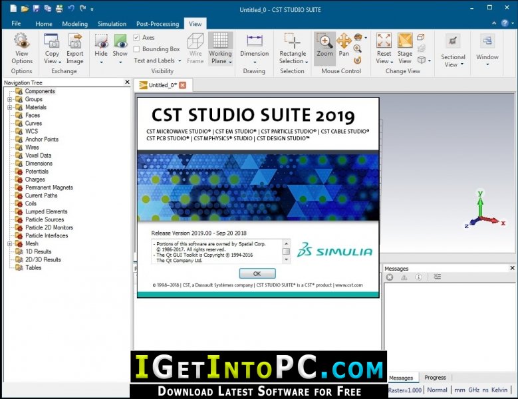Screen dimensions: 518x399
Task: Click the Redo quick-access icon
Action: (82, 8)
